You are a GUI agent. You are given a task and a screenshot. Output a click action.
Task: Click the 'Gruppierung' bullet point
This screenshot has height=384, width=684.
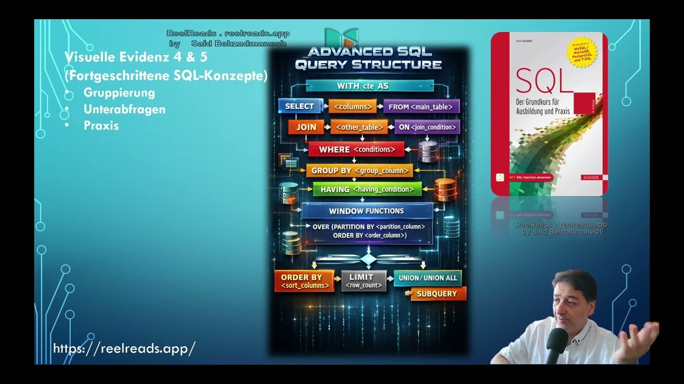119,93
